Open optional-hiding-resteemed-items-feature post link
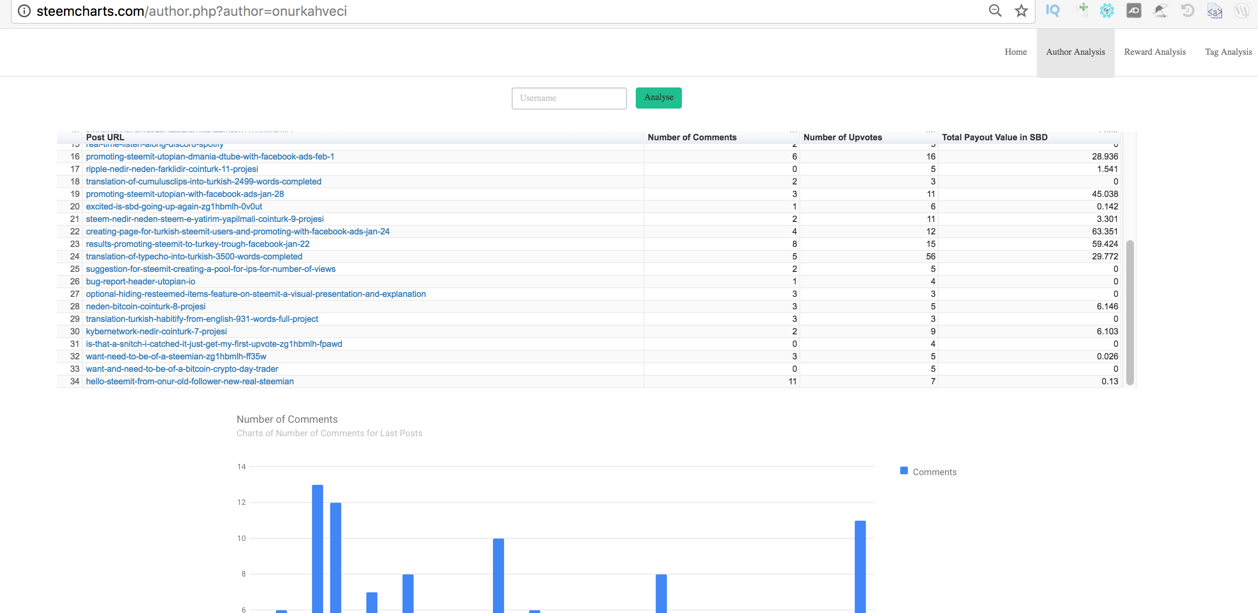The image size is (1258, 613). click(x=255, y=294)
